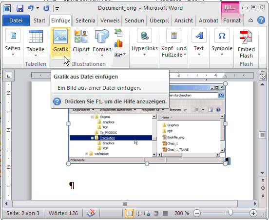This screenshot has width=269, height=220.
Task: Open the Tabelle insert dropdown
Action: (x=36, y=43)
